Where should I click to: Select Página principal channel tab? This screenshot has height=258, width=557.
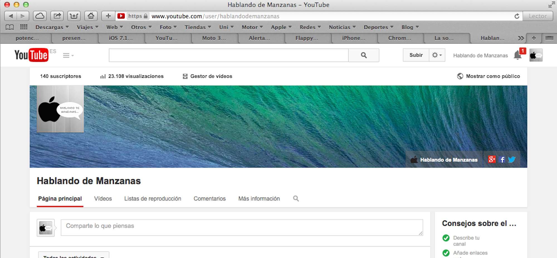[x=60, y=199]
